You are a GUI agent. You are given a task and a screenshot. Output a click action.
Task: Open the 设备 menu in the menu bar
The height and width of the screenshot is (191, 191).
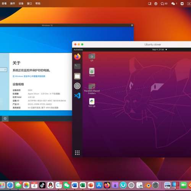[21, 3]
